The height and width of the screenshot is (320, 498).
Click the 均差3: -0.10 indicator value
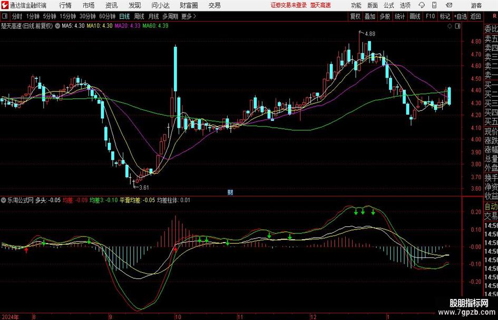pos(103,200)
